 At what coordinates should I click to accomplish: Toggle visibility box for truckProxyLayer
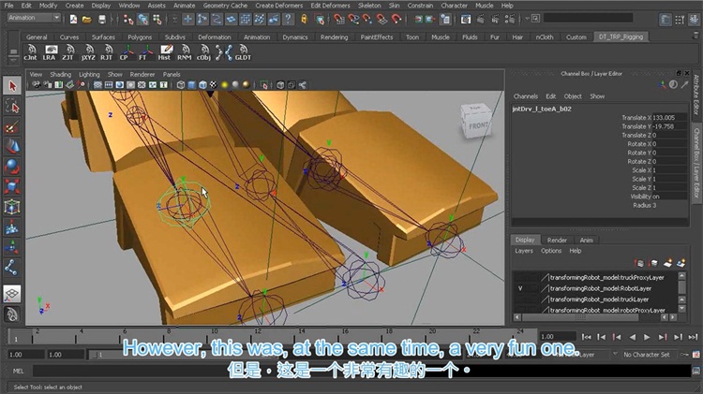coord(518,277)
